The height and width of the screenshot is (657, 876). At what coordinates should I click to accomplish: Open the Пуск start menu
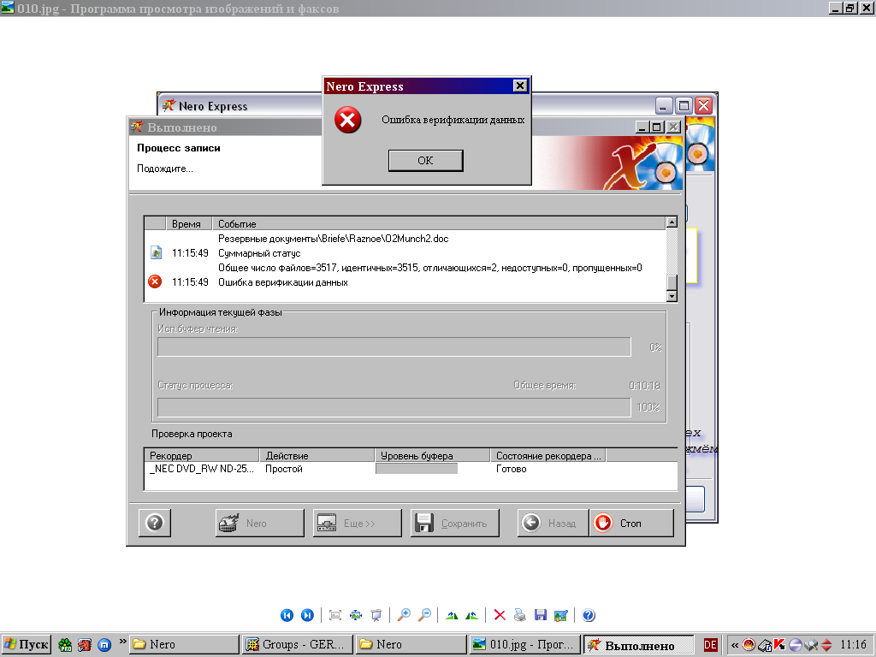(26, 645)
